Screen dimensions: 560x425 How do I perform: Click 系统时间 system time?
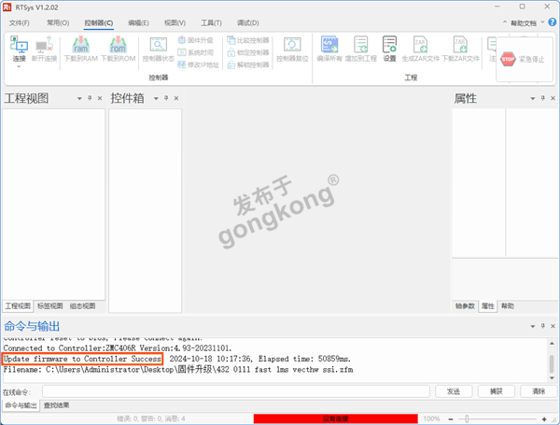195,52
